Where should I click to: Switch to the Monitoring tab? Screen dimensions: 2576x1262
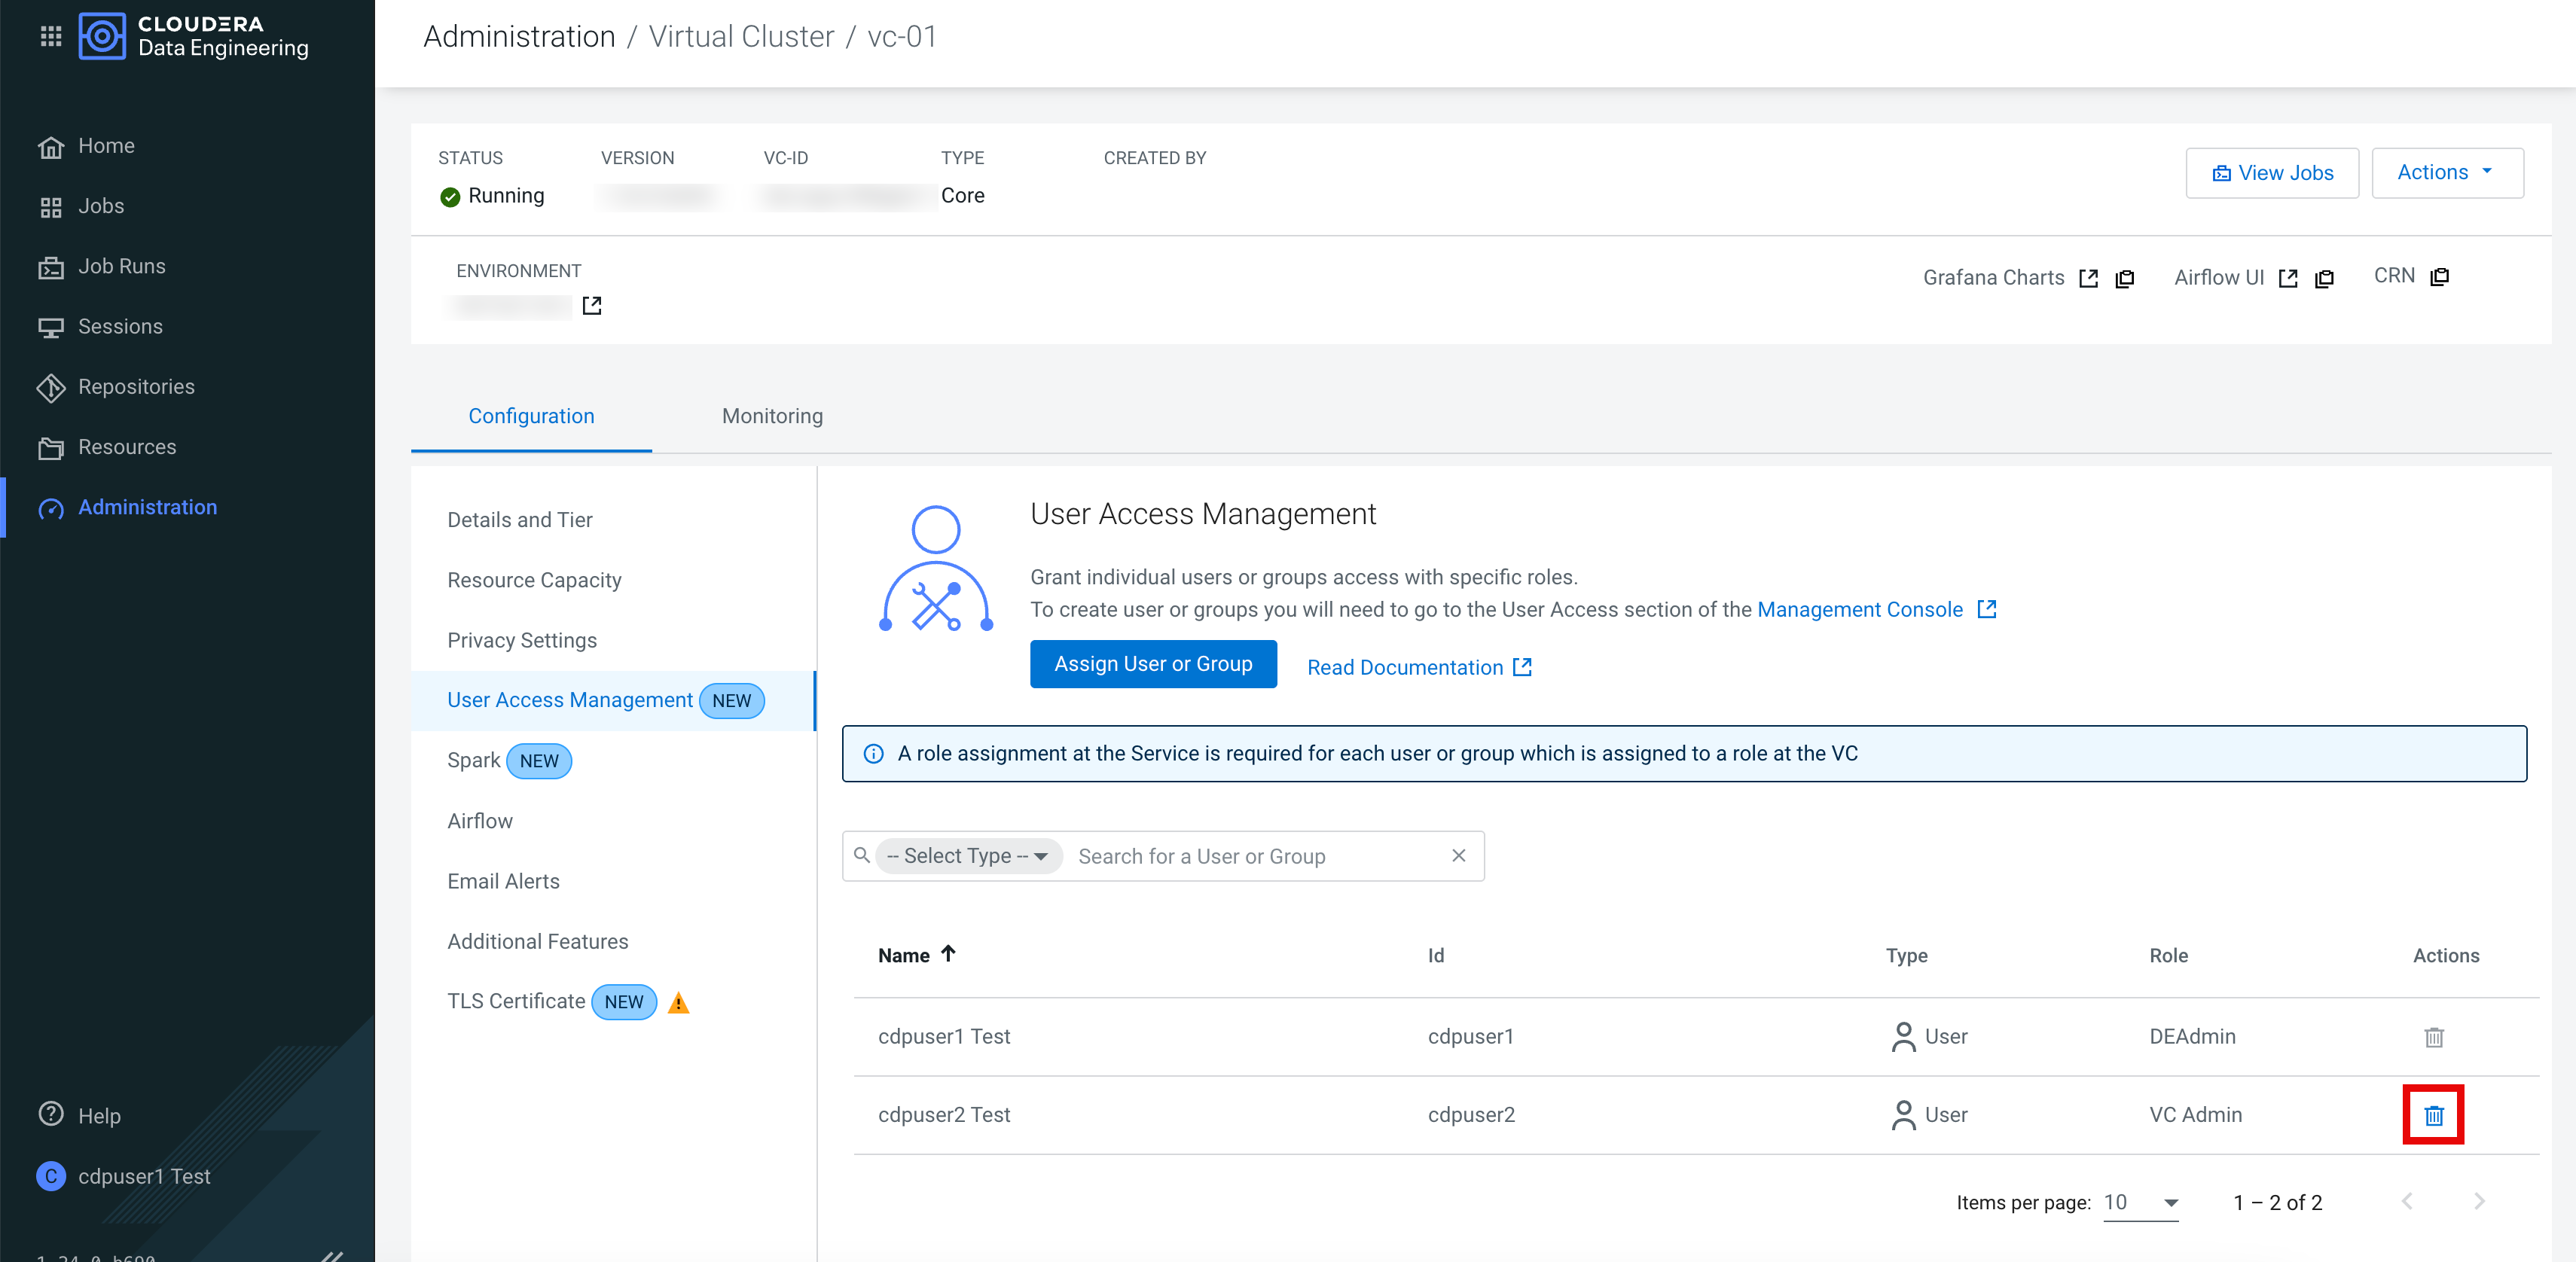click(772, 416)
